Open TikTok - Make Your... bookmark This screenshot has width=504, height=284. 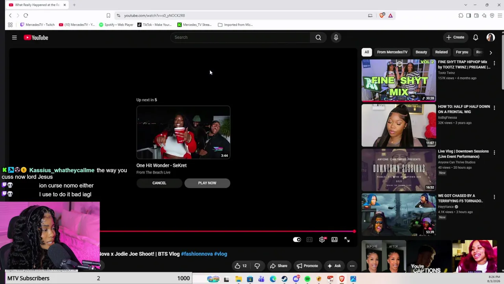tap(154, 24)
